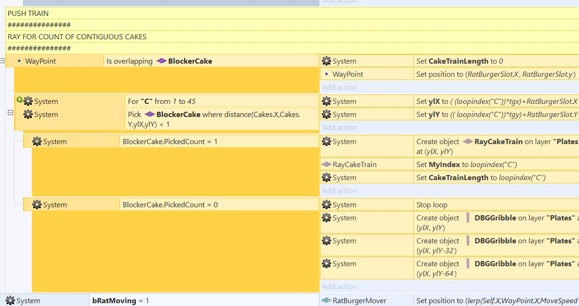
Task: Click the System gear icon in the Pick BlockerCake condition
Action: [x=28, y=114]
